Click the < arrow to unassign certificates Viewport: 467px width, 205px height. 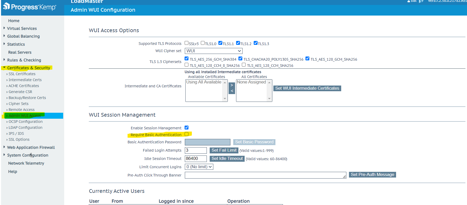pos(232,91)
